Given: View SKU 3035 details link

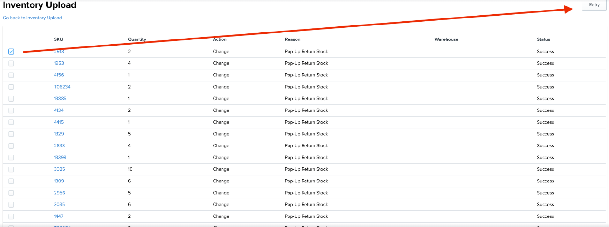Looking at the screenshot, I should tap(59, 205).
